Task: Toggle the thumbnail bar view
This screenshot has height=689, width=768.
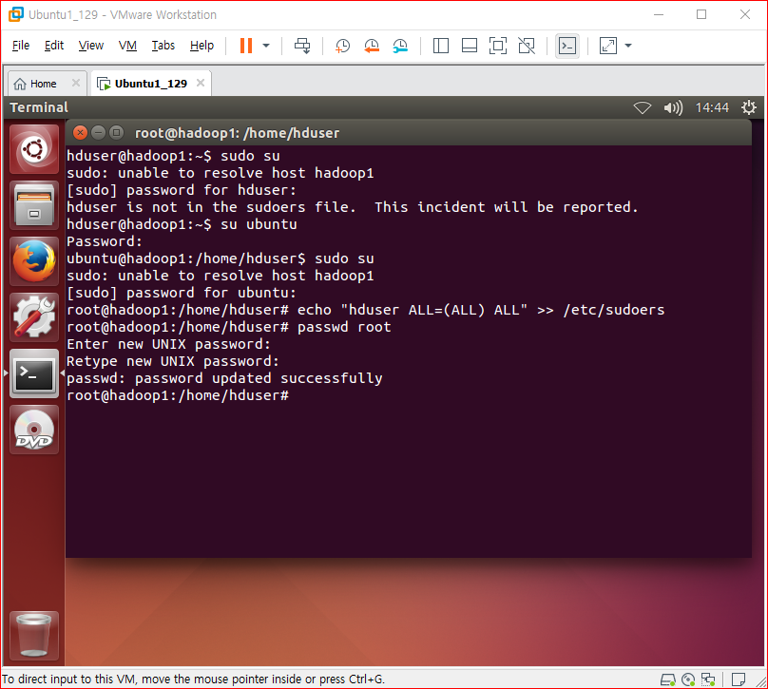Action: (x=470, y=46)
